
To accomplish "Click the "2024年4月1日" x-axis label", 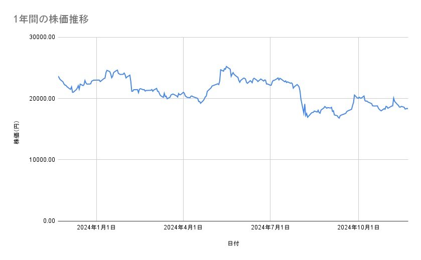I will pyautogui.click(x=183, y=228).
